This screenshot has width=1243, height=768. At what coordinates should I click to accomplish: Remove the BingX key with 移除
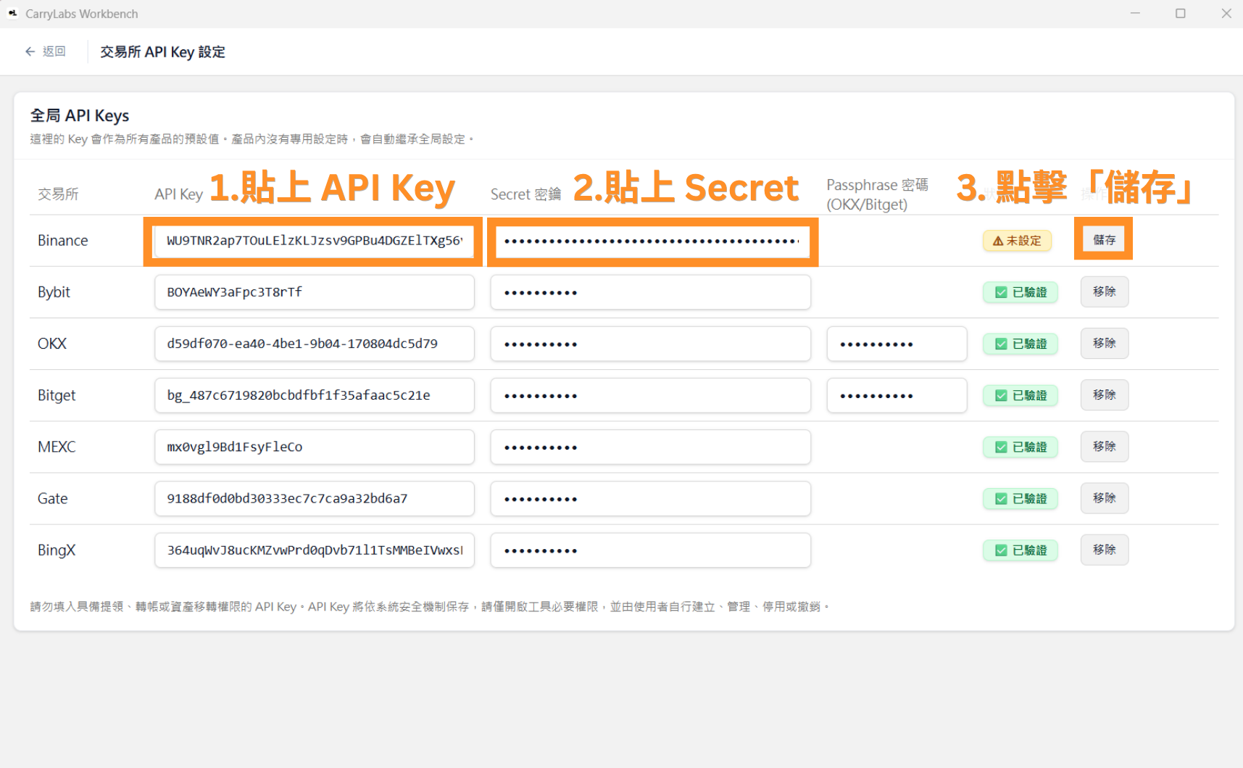pos(1104,549)
